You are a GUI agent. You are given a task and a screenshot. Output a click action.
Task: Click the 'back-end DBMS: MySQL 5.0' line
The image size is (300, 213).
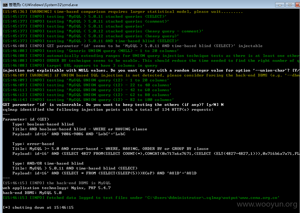32,193
